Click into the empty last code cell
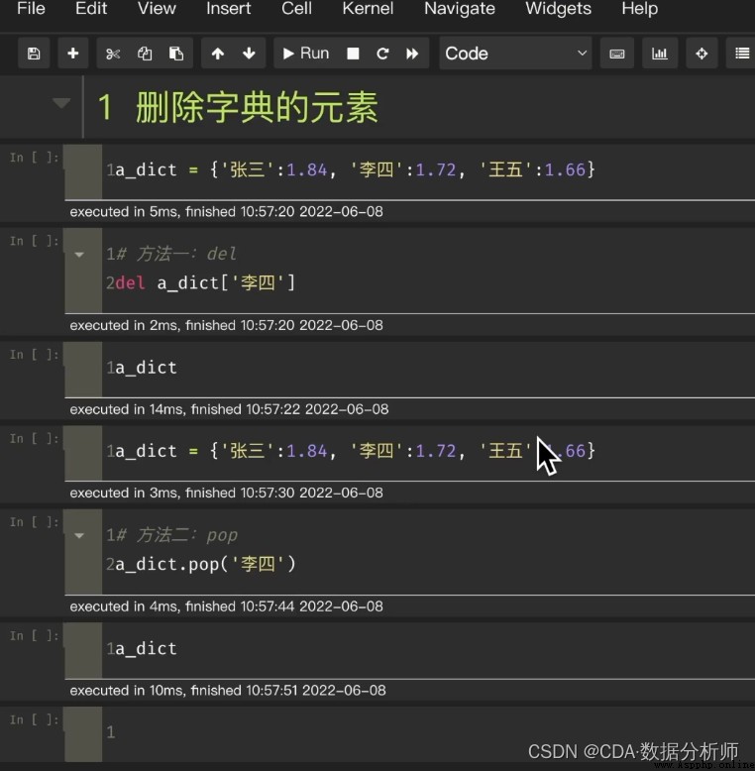Image resolution: width=755 pixels, height=771 pixels. pyautogui.click(x=428, y=732)
